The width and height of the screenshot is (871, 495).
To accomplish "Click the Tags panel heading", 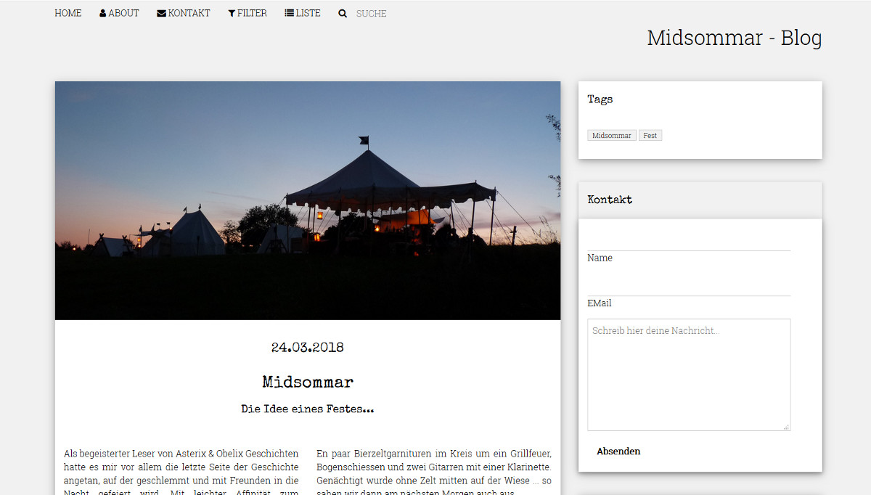I will [600, 99].
